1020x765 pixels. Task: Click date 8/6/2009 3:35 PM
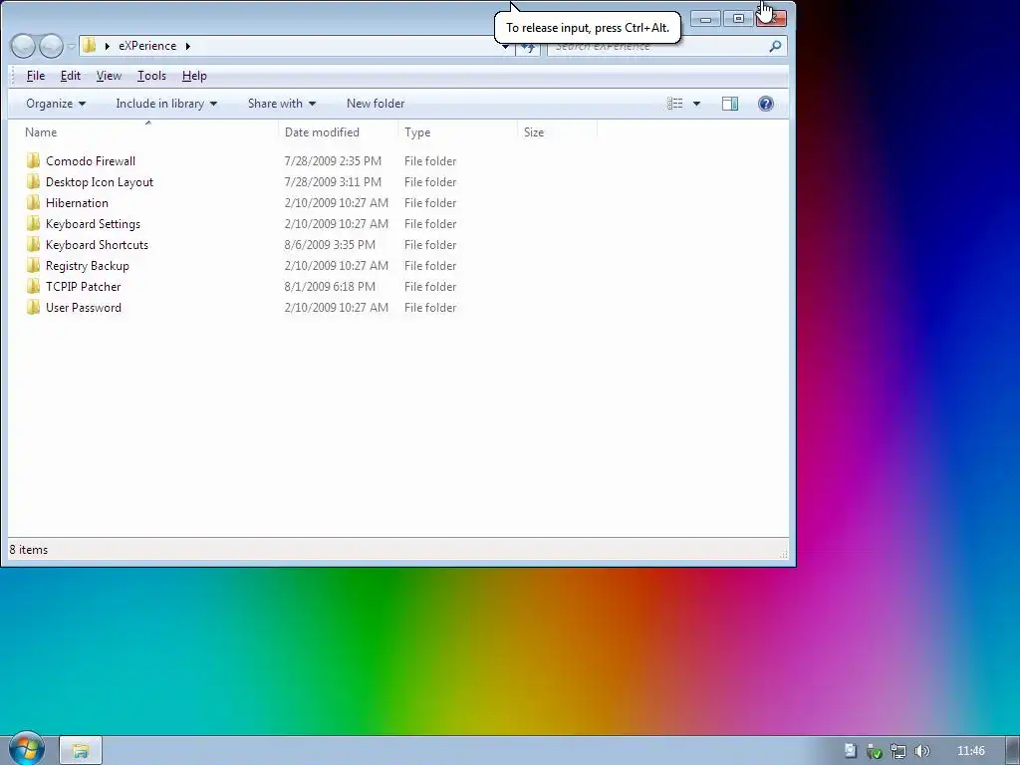pos(330,245)
